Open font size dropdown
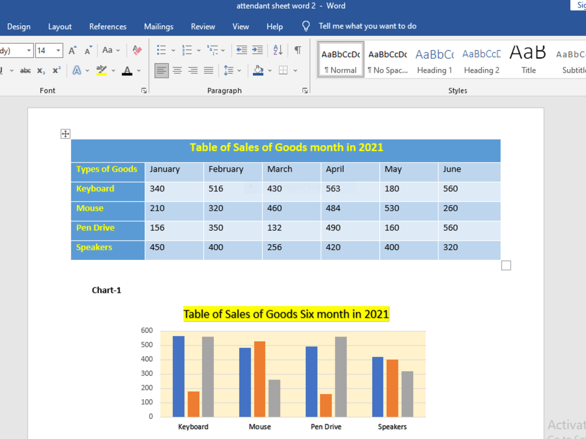The image size is (586, 439). 58,50
